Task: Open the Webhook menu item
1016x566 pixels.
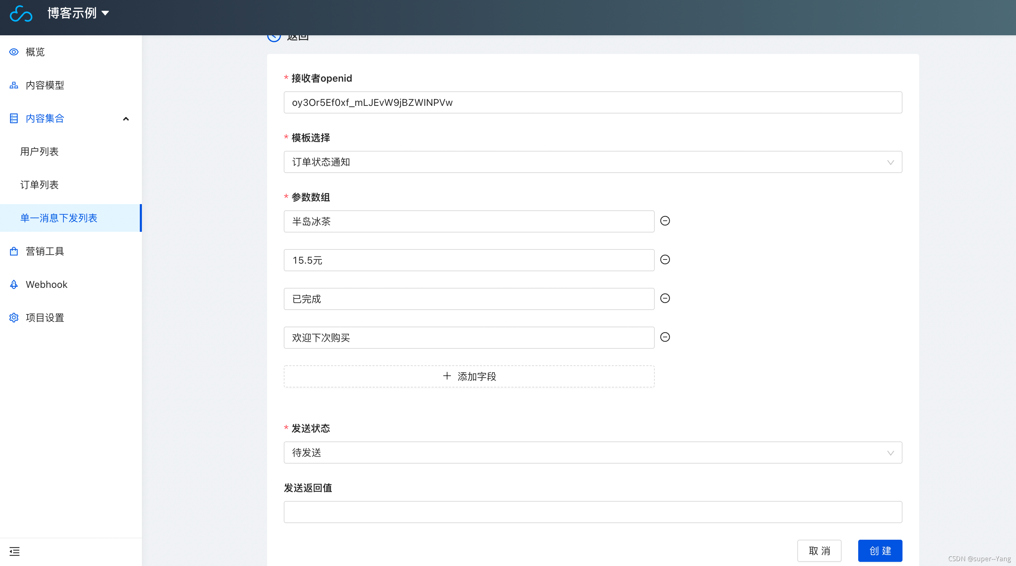Action: 46,284
